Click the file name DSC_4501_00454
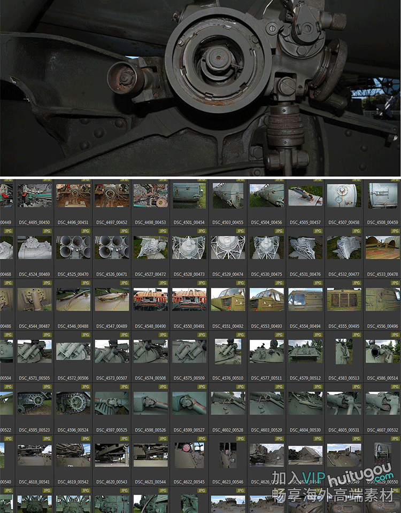The width and height of the screenshot is (401, 513). click(189, 222)
